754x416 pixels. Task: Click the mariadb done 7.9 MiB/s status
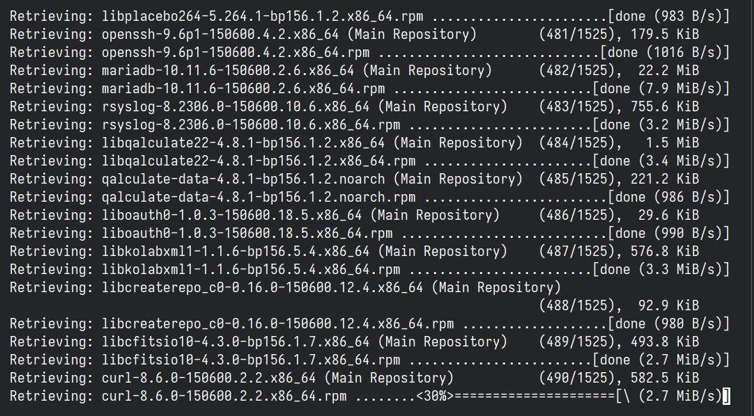click(x=661, y=89)
